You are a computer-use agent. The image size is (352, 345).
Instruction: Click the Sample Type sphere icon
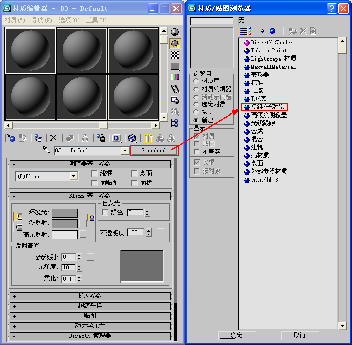click(175, 32)
